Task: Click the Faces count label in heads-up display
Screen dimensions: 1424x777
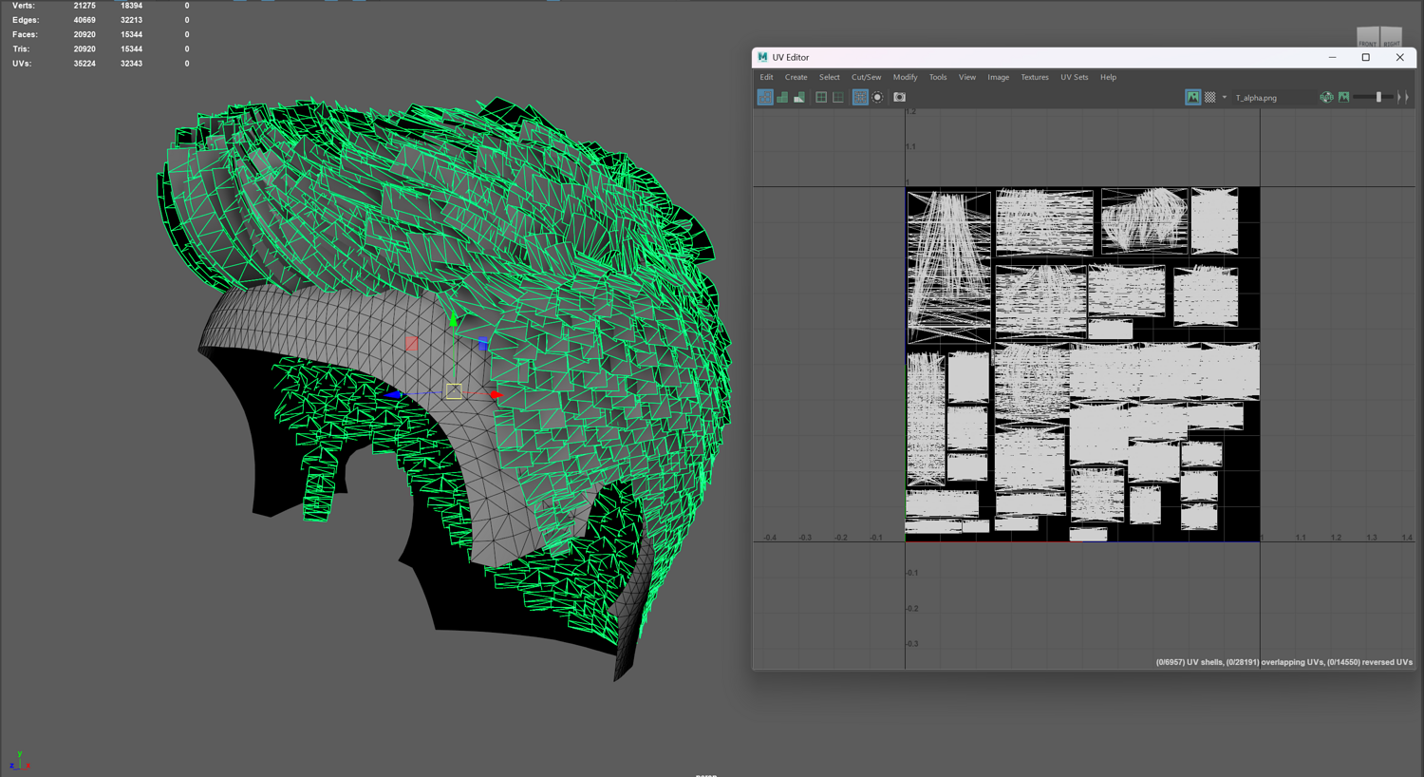Action: (x=25, y=34)
